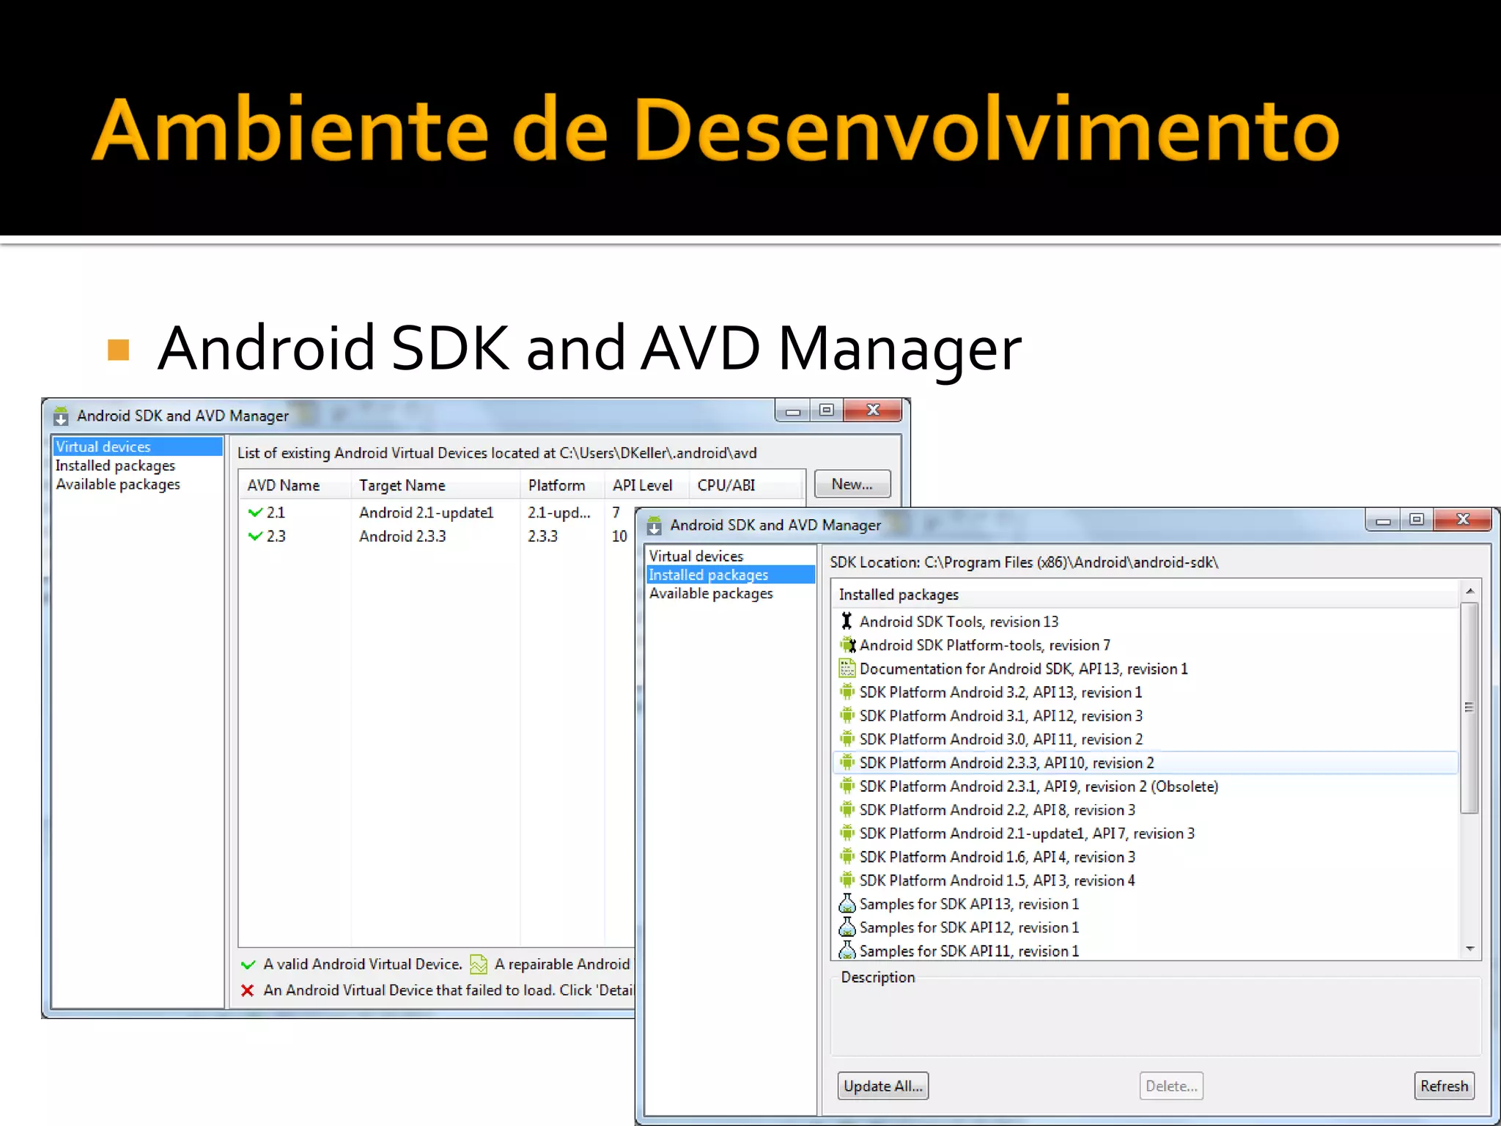Click the Update All... button
Image resolution: width=1501 pixels, height=1126 pixels.
point(883,1086)
